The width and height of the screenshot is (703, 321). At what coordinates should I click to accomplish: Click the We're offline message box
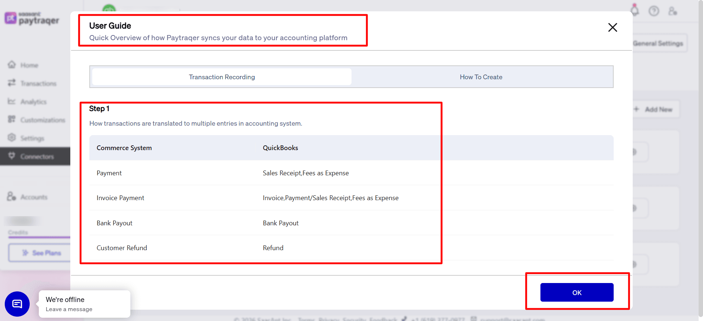tap(85, 304)
